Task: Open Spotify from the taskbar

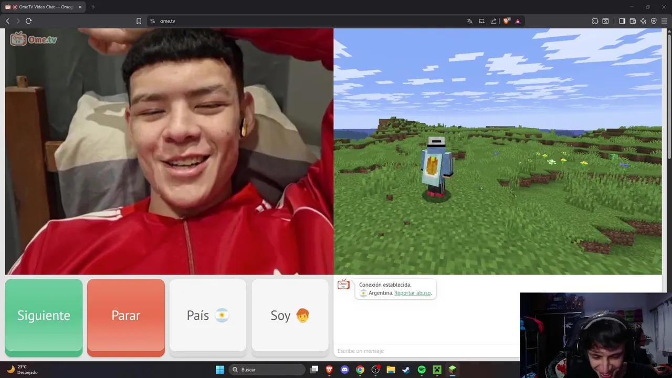Action: pos(422,370)
